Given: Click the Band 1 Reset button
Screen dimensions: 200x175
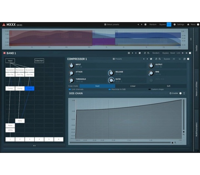Looking at the screenshot, I should click(172, 53).
